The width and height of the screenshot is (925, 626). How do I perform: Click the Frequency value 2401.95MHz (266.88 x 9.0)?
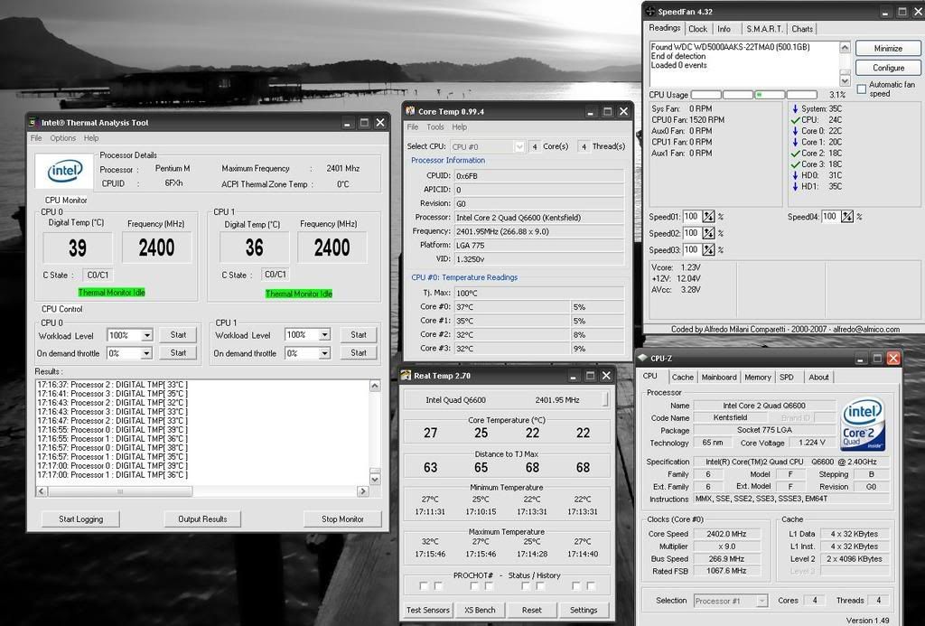tap(538, 231)
